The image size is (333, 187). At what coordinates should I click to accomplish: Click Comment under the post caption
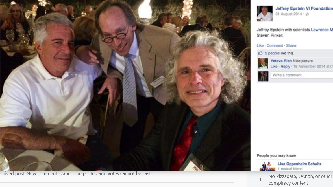[275, 45]
